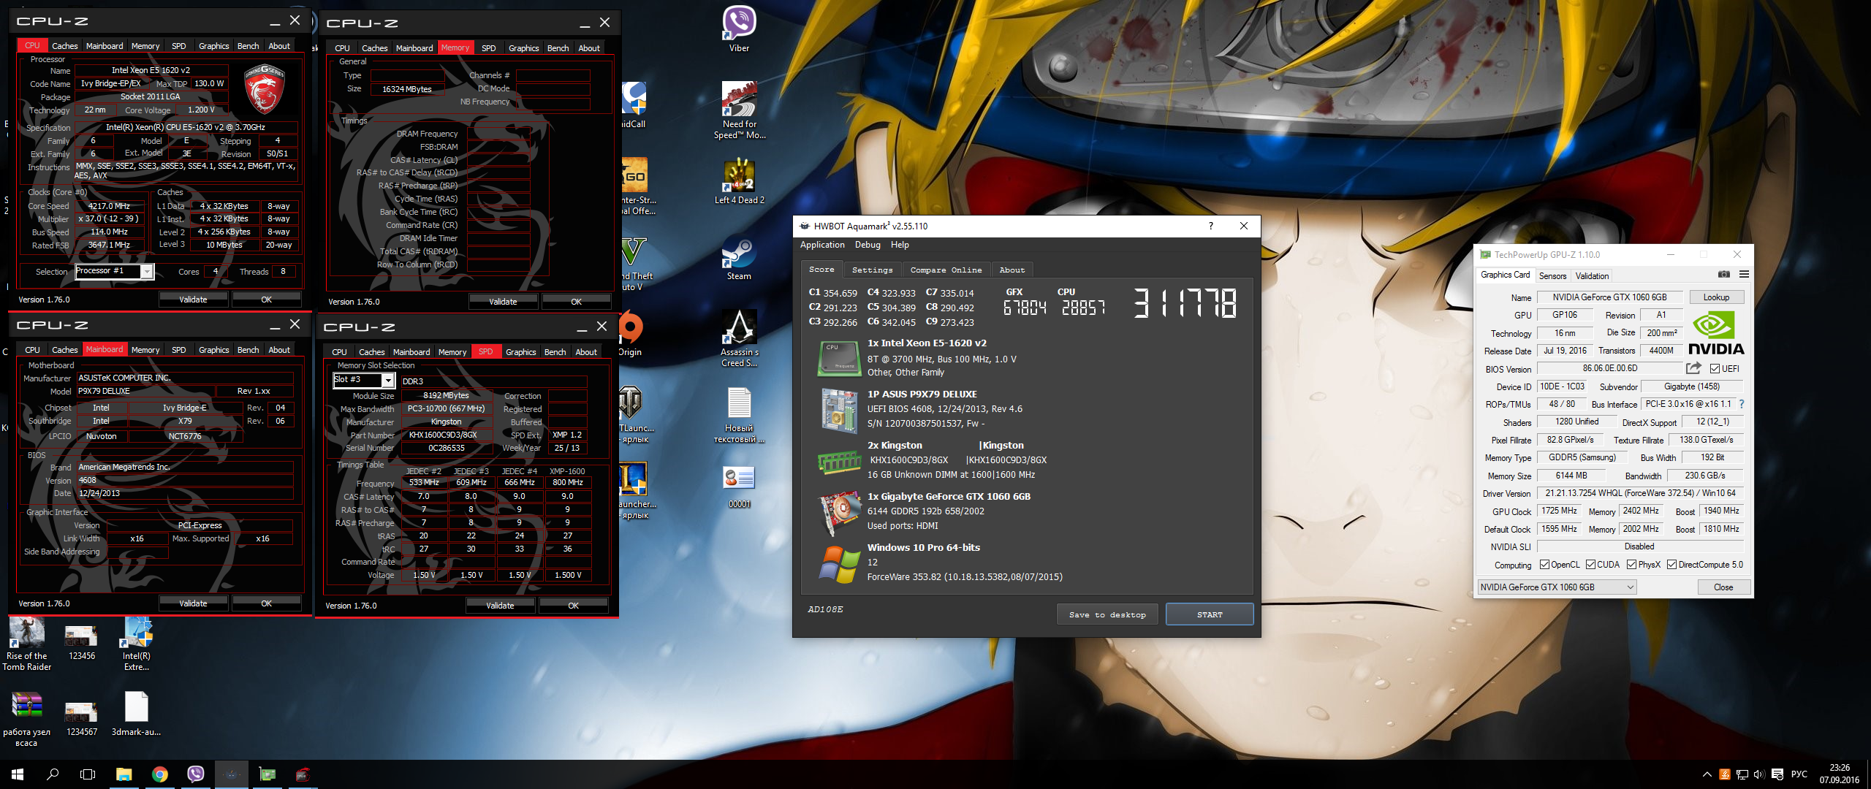Open the Graphics tab in the CPU-Z Mainboard window

tap(213, 350)
